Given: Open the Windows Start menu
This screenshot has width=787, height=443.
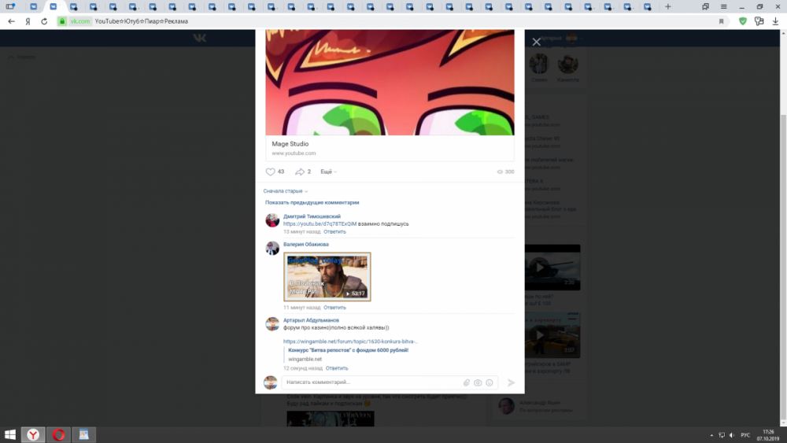Looking at the screenshot, I should tap(11, 434).
